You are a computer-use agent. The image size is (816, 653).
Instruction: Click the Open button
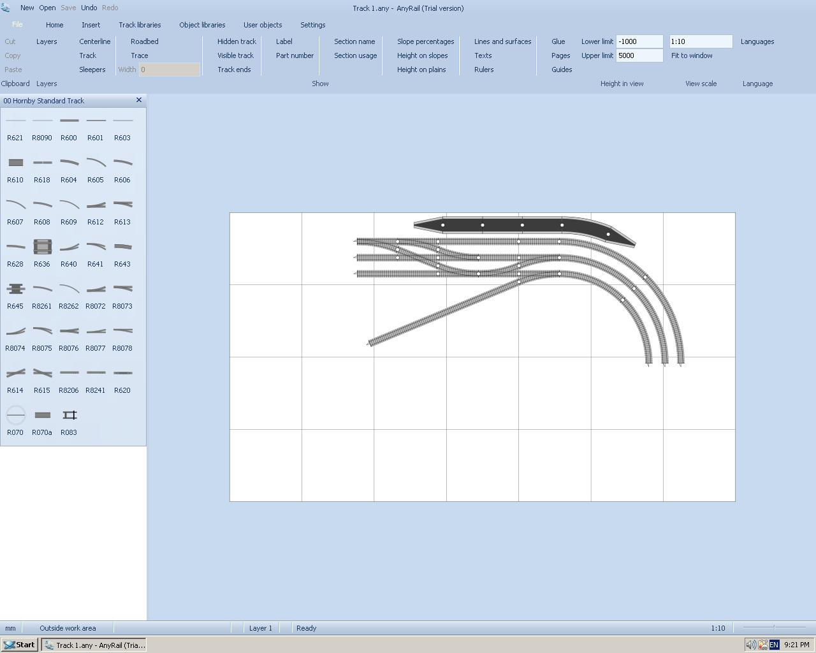[x=47, y=8]
